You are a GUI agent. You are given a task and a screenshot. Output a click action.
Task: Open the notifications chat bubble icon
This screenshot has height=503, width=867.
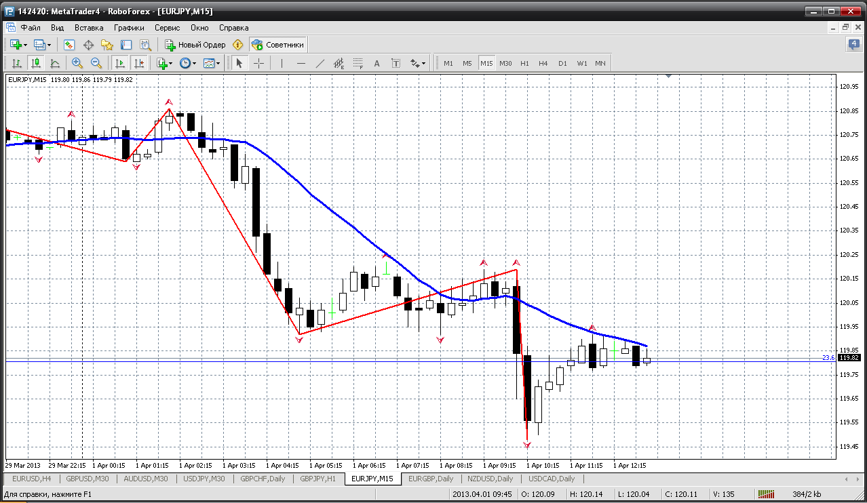tap(854, 45)
